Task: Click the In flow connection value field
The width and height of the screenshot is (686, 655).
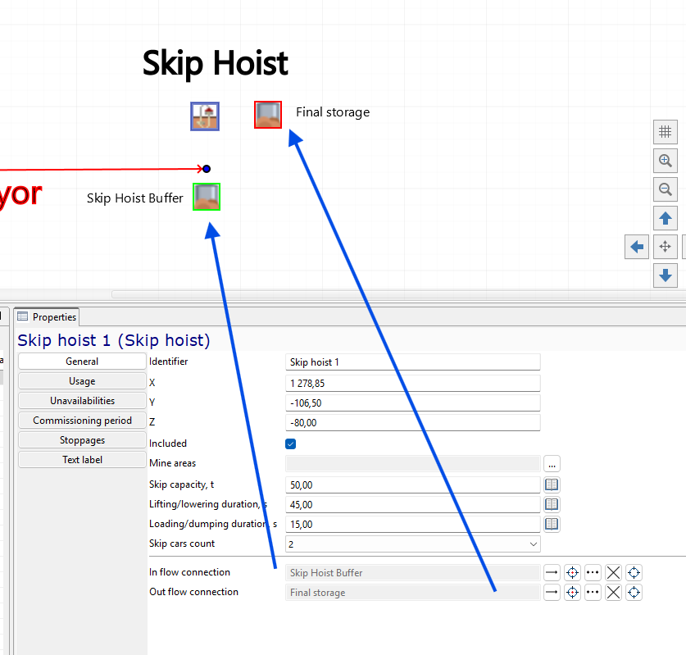Action: pos(412,573)
